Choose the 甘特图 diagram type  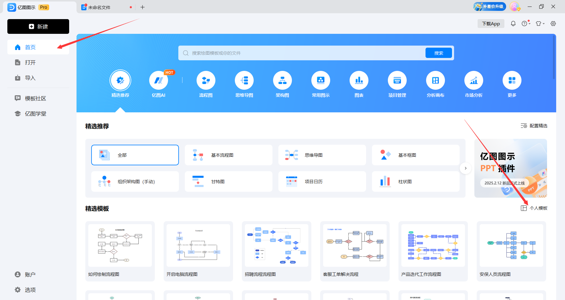[x=229, y=181]
